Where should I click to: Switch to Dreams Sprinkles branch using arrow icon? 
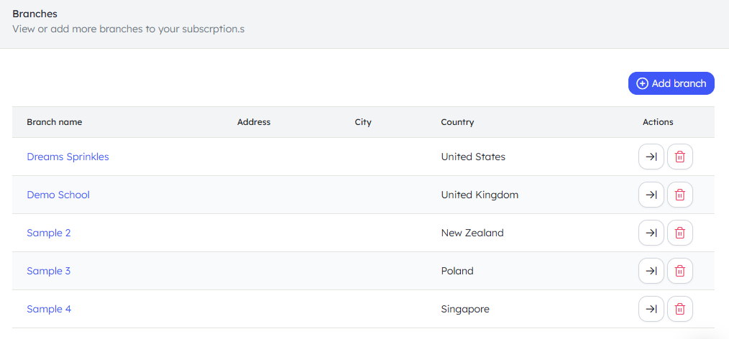coord(651,157)
